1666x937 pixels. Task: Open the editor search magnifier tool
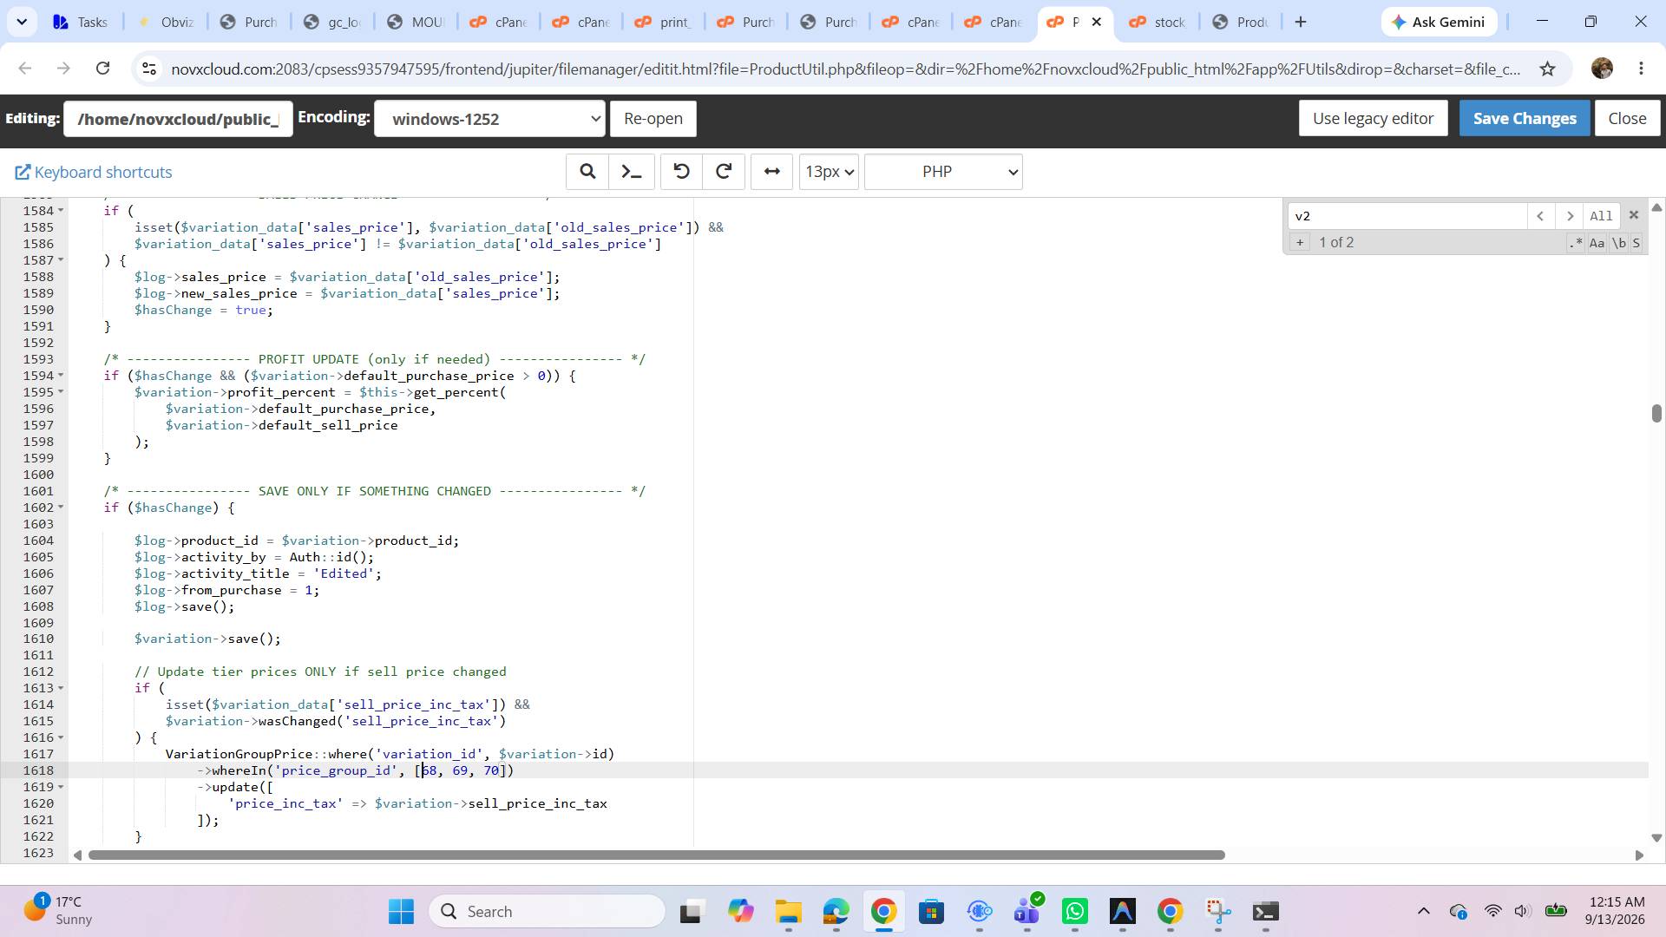[587, 172]
